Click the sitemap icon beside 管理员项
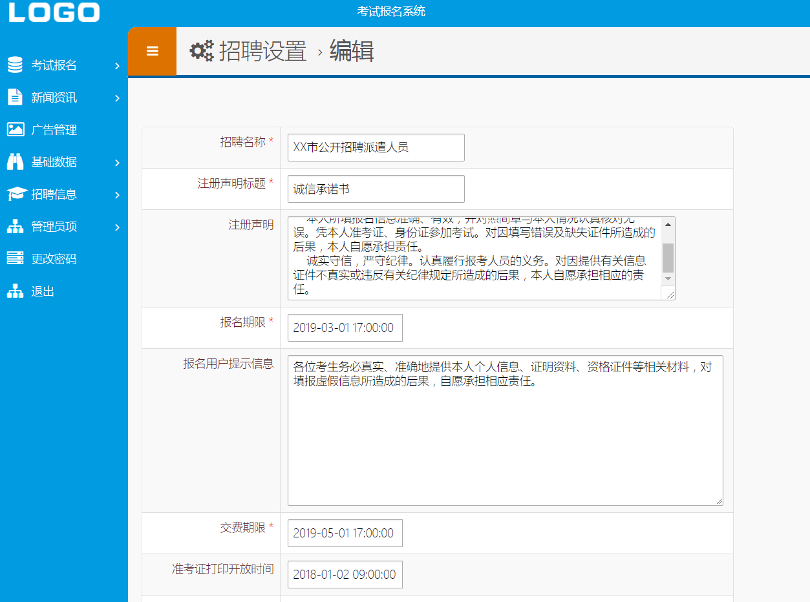The width and height of the screenshot is (810, 602). (15, 227)
